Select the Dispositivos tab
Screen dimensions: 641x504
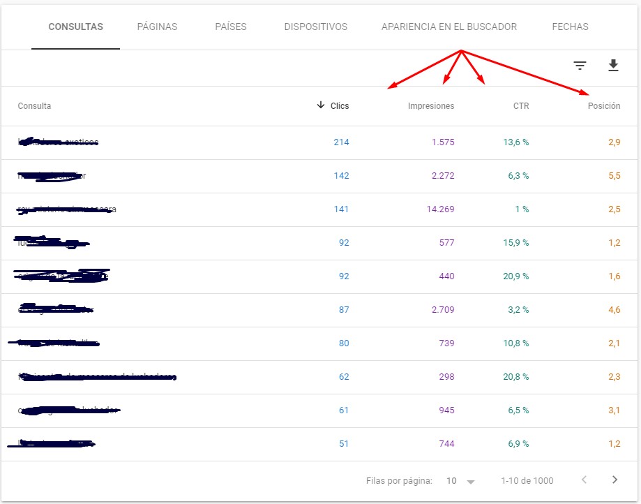[315, 27]
